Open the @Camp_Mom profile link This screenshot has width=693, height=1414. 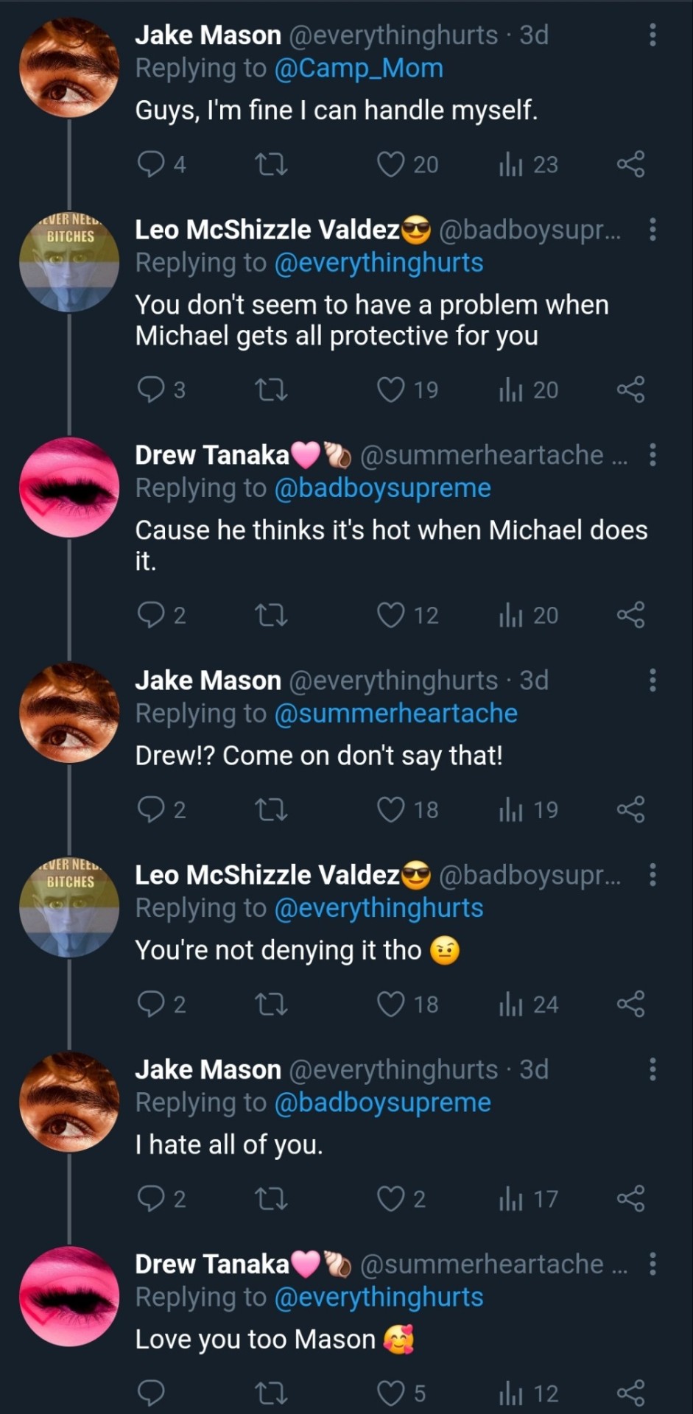(x=359, y=68)
